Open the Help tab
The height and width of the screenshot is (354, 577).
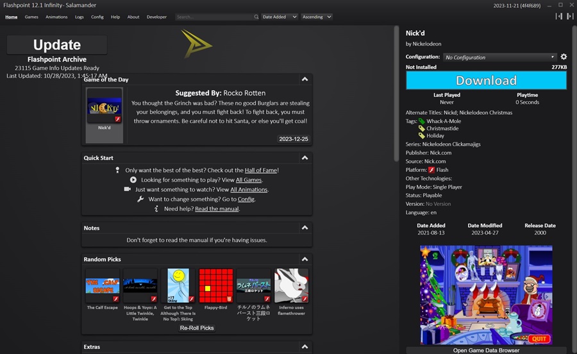115,17
